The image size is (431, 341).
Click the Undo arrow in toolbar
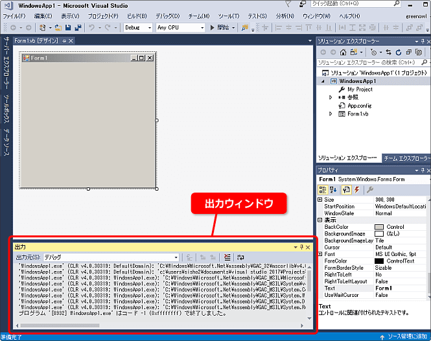[91, 27]
